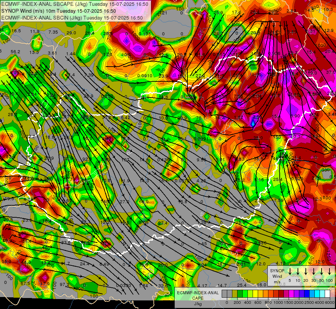Click the station value 68.9
Screen dimensions: 336x309
click(x=143, y=202)
